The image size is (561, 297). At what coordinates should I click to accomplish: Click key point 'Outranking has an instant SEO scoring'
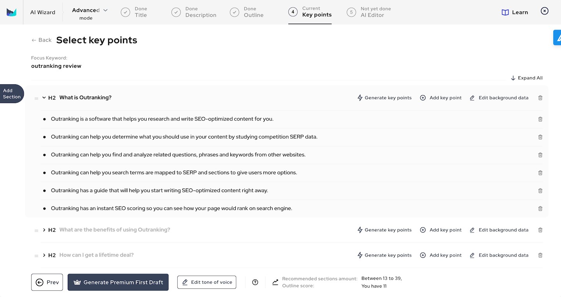coord(171,208)
